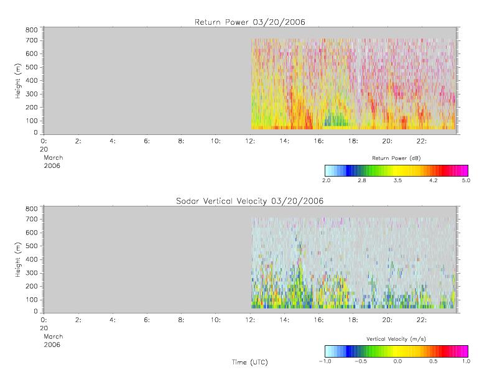
Task: Select the "Height (m)" label of the Vertical Velocity plot
Action: point(18,259)
